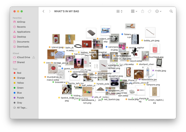Viewport: 186px width, 132px height.
Task: Select the bobby_pin.jpeg thumbnail
Action: click(150, 32)
